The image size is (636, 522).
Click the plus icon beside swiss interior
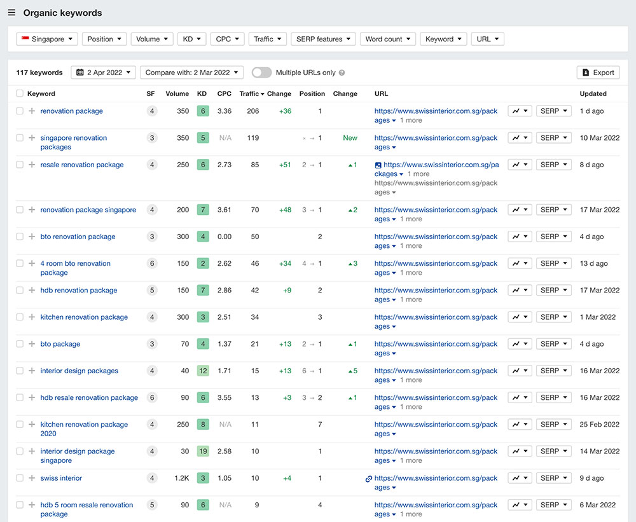32,478
